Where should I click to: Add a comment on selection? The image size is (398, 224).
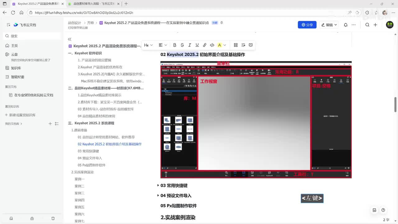(x=251, y=45)
